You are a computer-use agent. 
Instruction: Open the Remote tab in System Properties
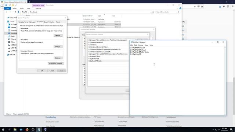[x=58, y=22]
